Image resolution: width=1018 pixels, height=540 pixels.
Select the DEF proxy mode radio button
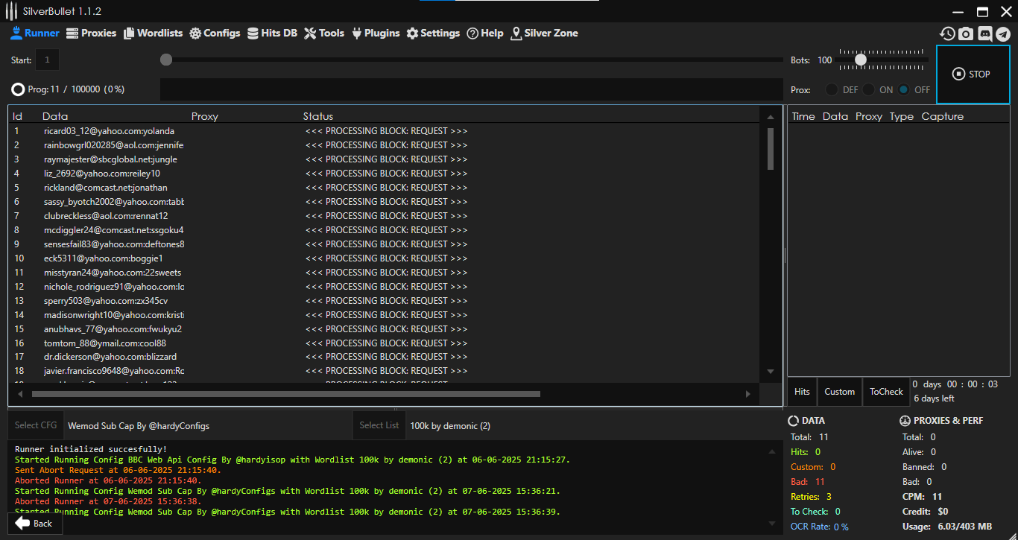point(832,89)
